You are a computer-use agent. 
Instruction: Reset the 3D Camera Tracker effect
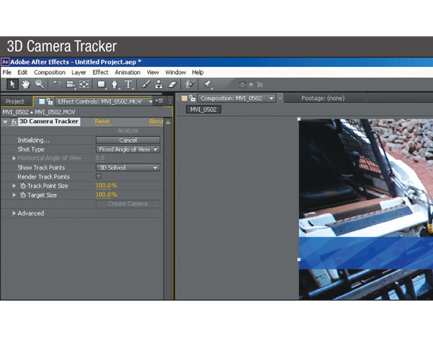(102, 121)
